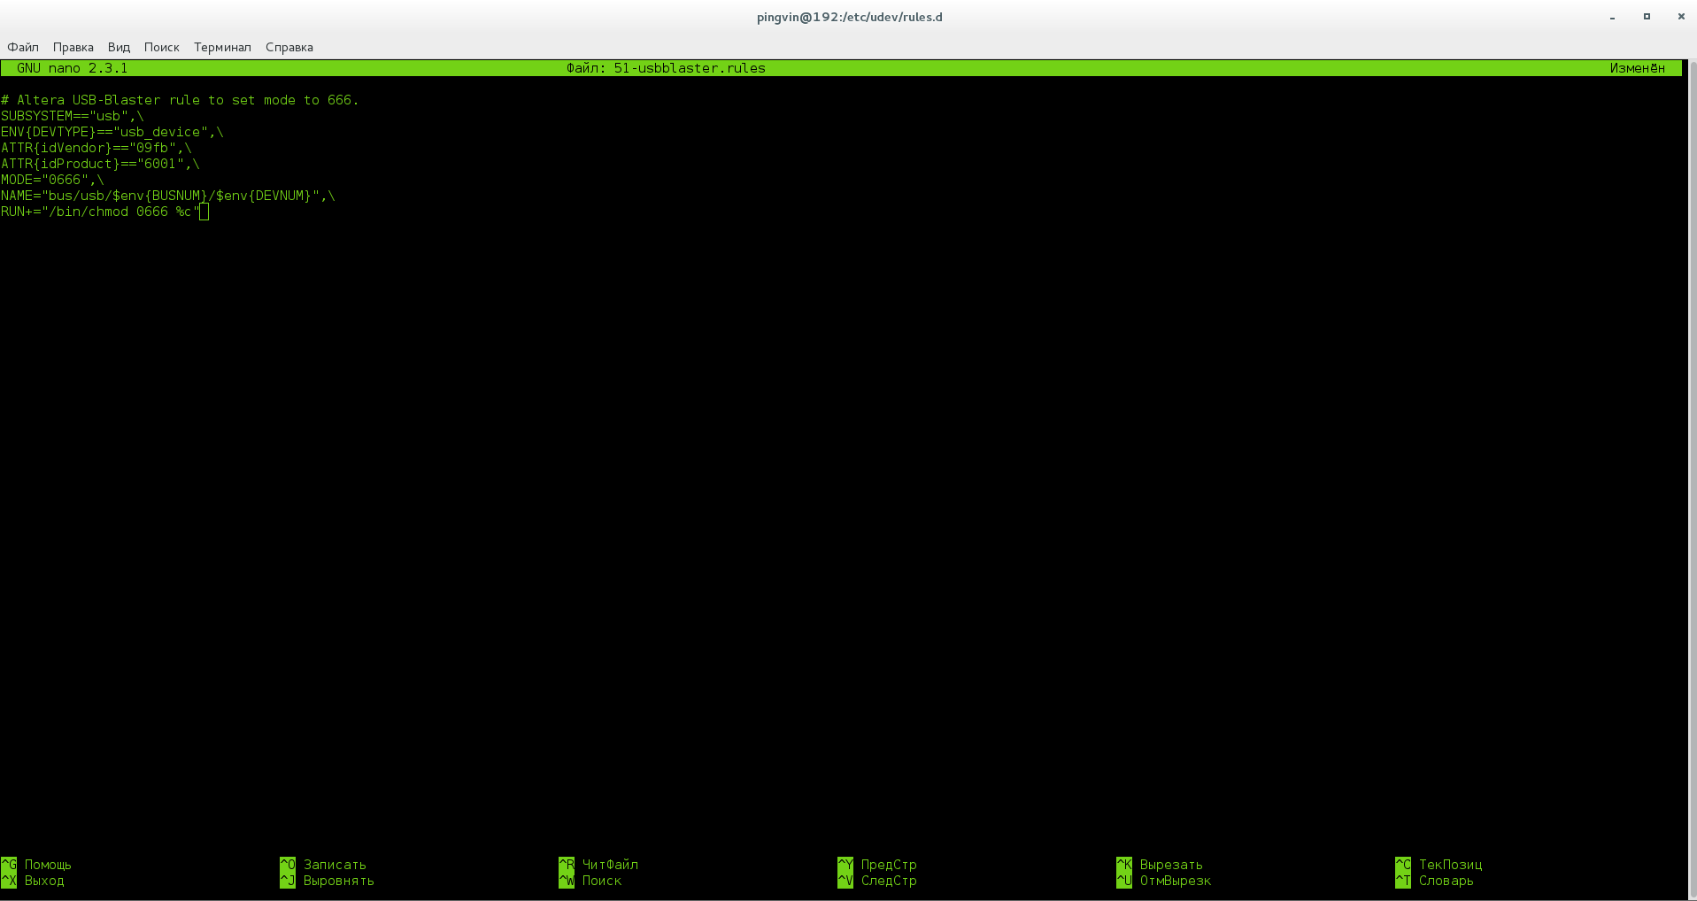
Task: Click the terminal window title pingvin@192
Action: pos(849,17)
